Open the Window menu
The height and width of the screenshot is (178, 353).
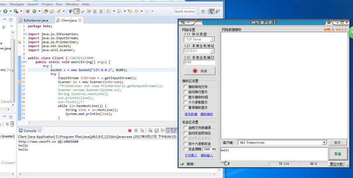pos(72,4)
